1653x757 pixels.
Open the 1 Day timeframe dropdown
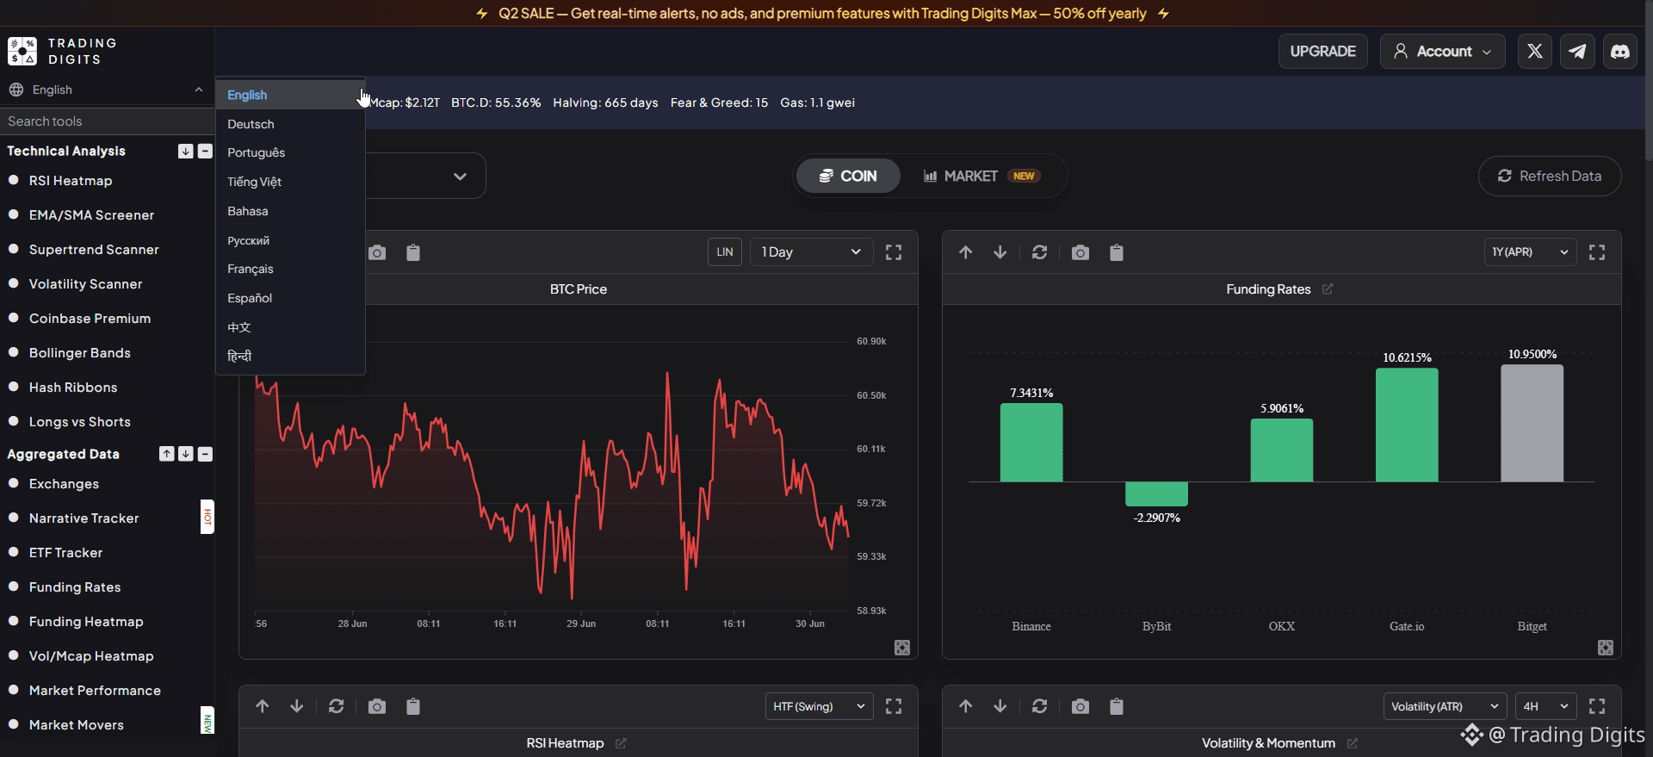point(811,252)
